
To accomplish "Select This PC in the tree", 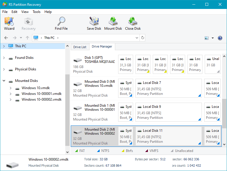I will click(21, 46).
